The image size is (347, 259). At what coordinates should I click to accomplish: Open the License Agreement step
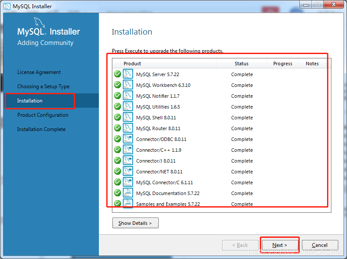pyautogui.click(x=39, y=72)
